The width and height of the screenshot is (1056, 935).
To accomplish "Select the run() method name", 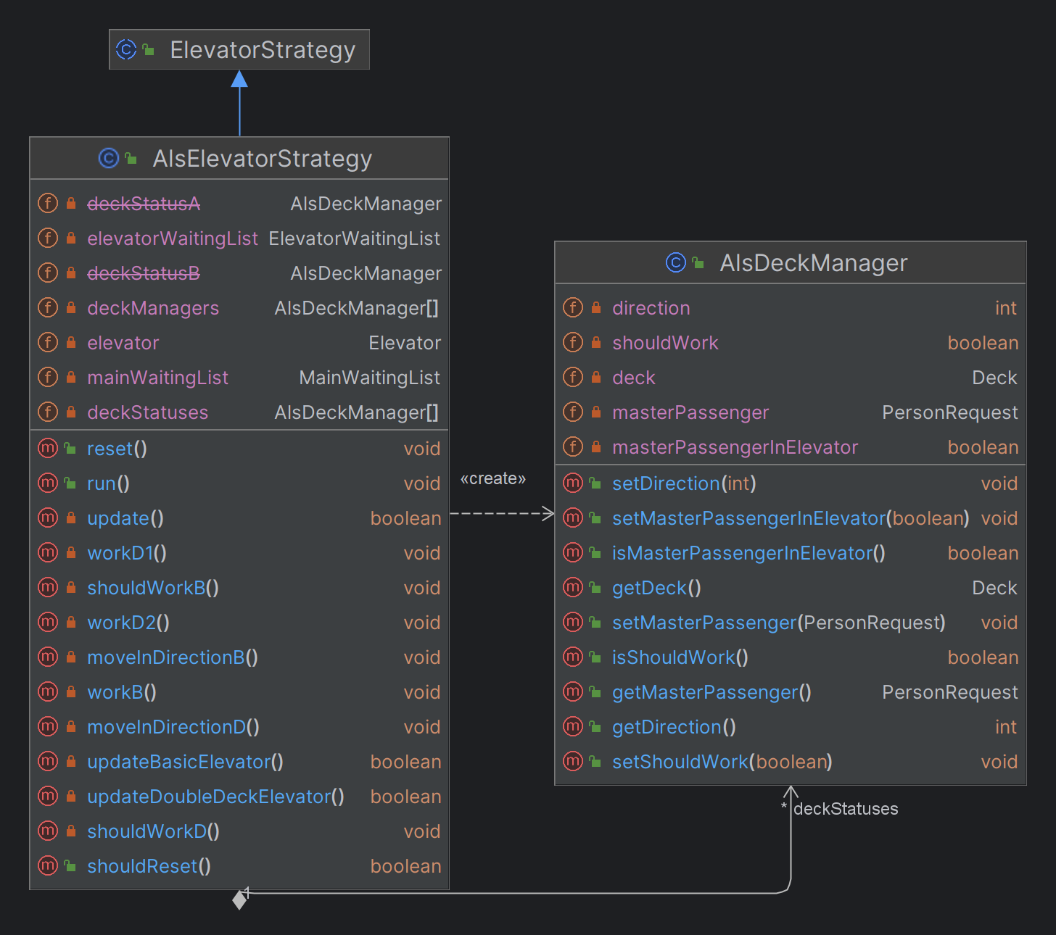I will coord(108,483).
